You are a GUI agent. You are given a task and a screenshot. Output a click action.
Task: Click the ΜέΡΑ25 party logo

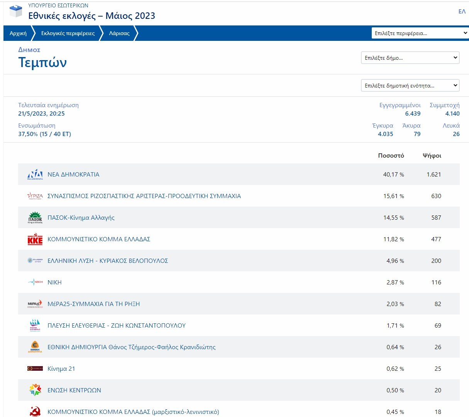(x=35, y=304)
